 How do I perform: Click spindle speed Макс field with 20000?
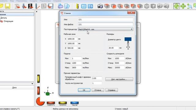tap(119, 68)
